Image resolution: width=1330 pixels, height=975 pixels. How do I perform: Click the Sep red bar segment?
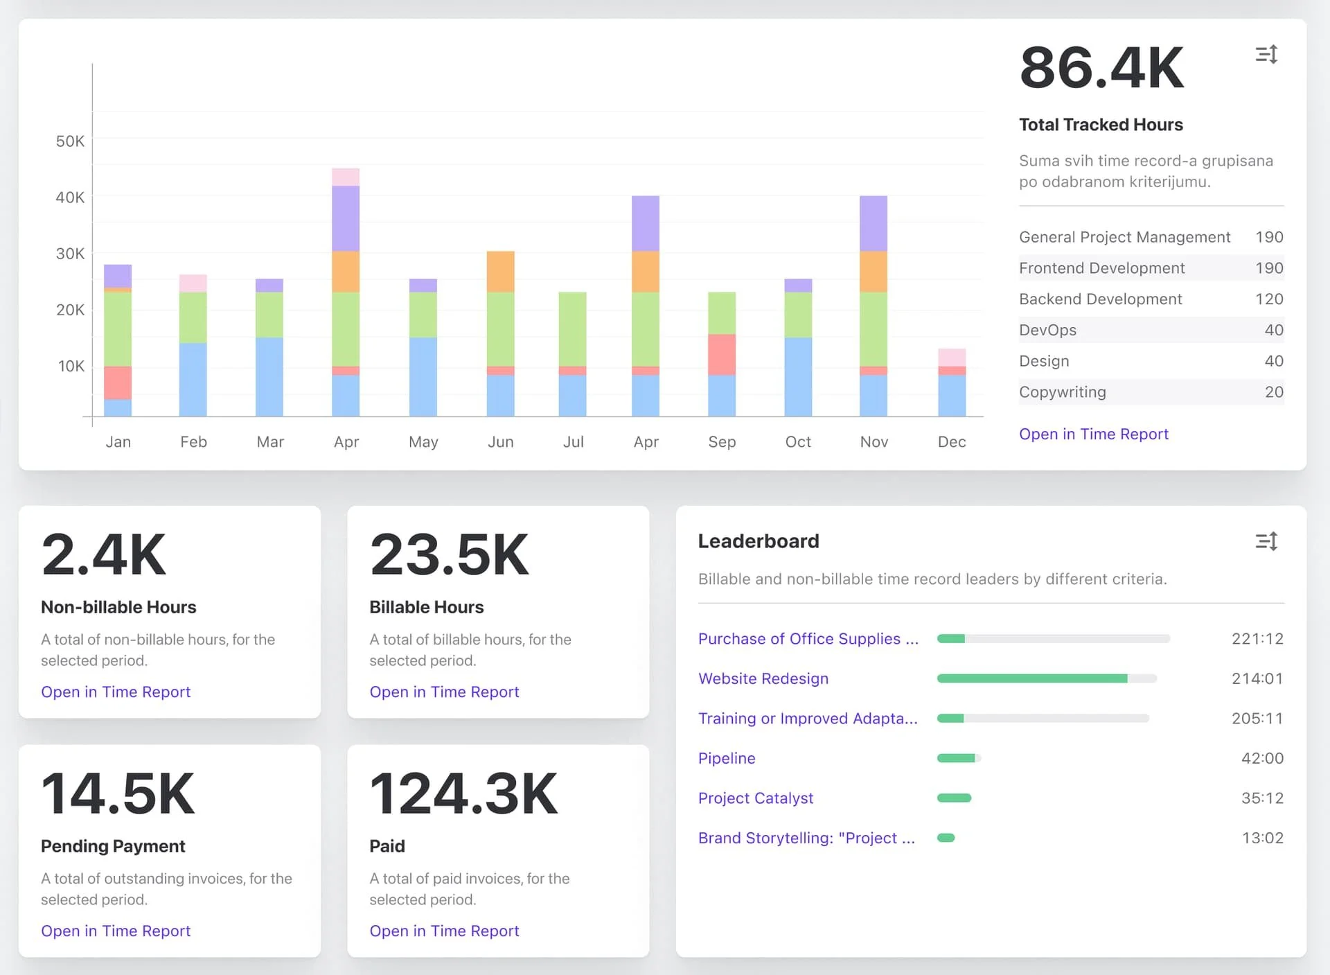tap(721, 354)
